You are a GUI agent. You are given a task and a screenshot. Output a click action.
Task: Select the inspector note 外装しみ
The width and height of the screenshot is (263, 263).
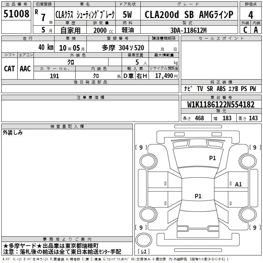[x=13, y=133]
